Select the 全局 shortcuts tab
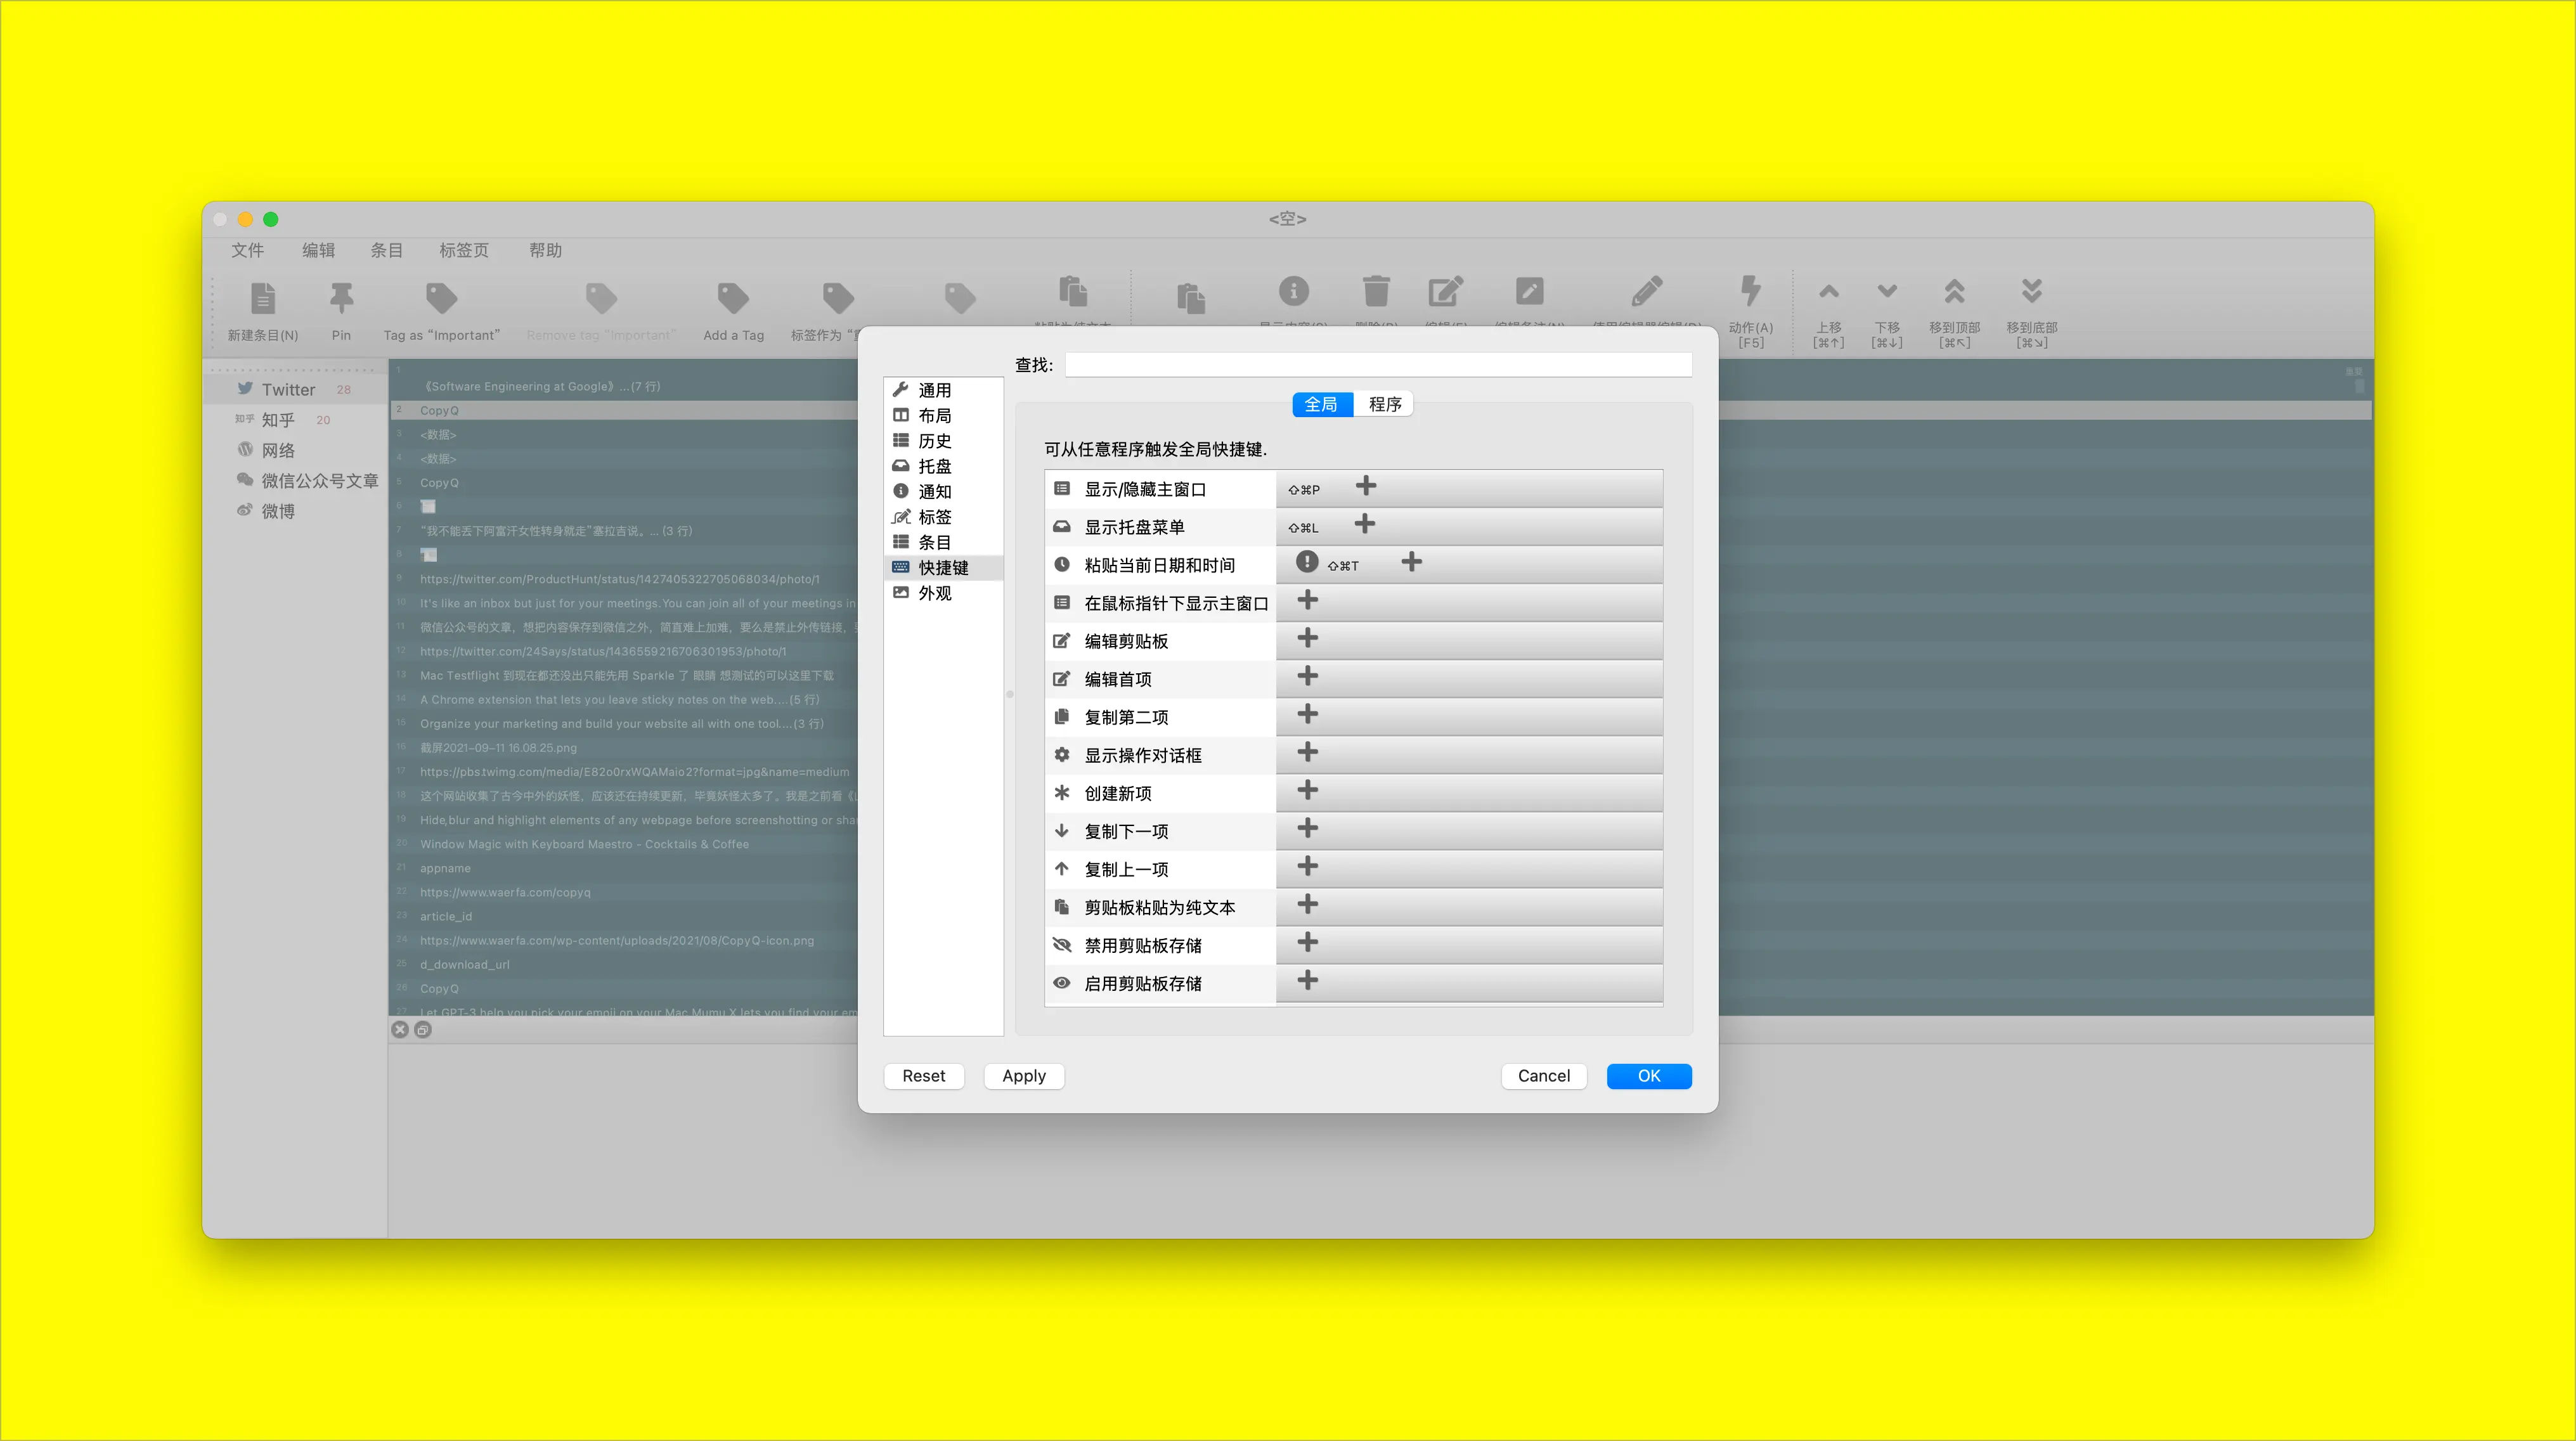Screen dimensions: 2576x1441 [1321, 404]
